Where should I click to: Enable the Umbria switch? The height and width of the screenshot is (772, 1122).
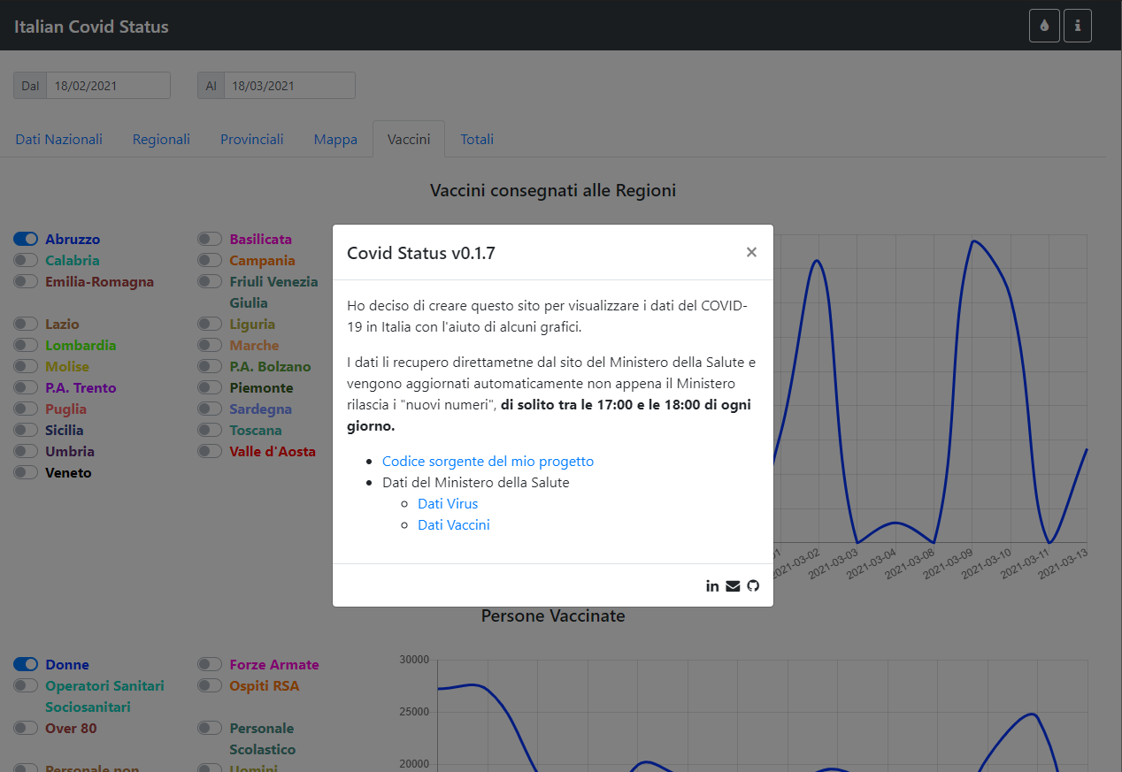coord(26,451)
